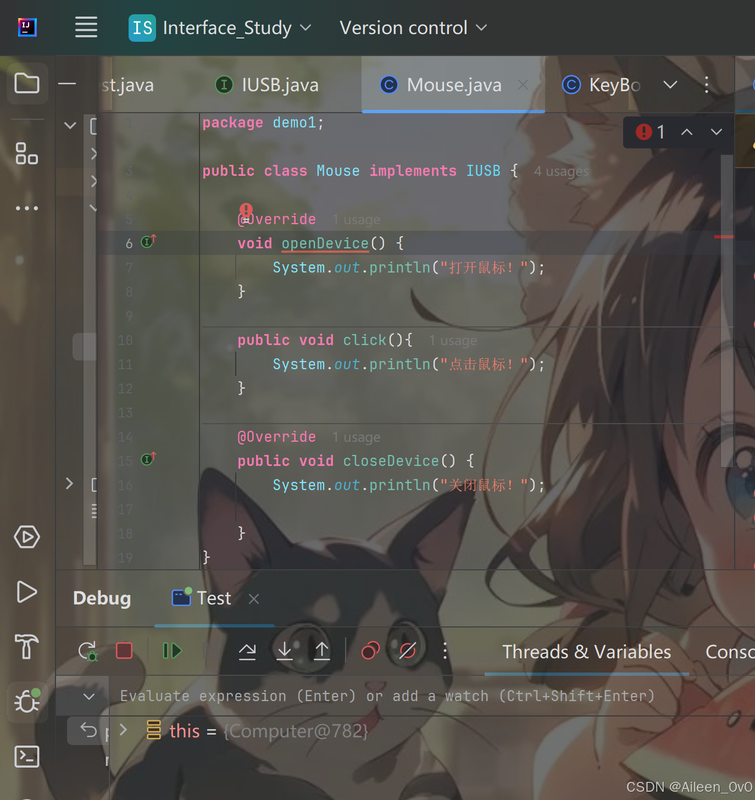The width and height of the screenshot is (755, 800).
Task: Expand the 'this' variable node
Action: pos(124,730)
